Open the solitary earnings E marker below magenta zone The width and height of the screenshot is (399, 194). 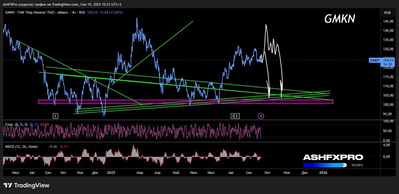56,116
